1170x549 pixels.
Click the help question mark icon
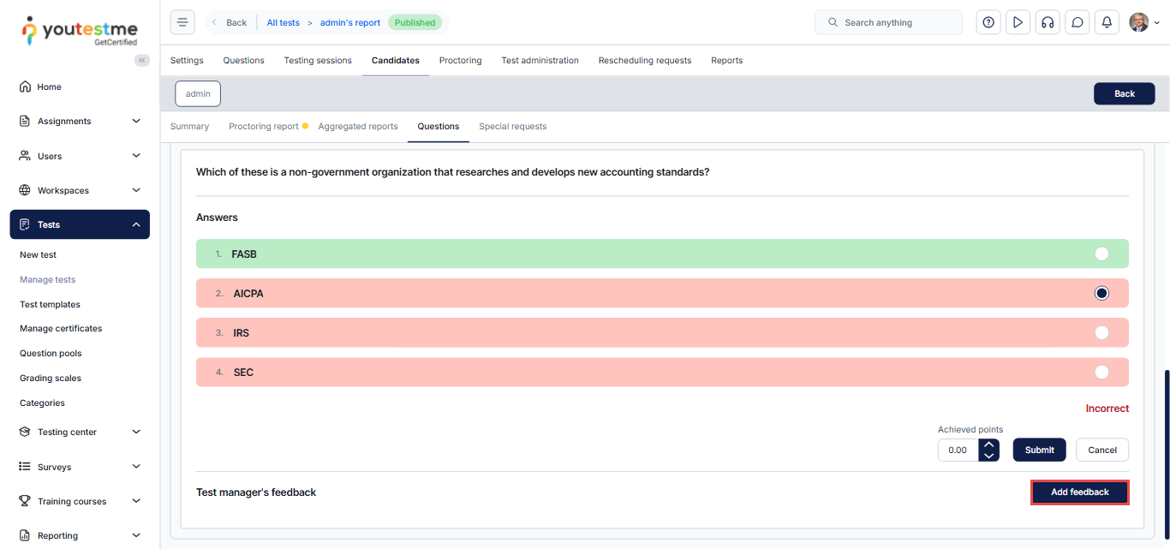click(988, 22)
